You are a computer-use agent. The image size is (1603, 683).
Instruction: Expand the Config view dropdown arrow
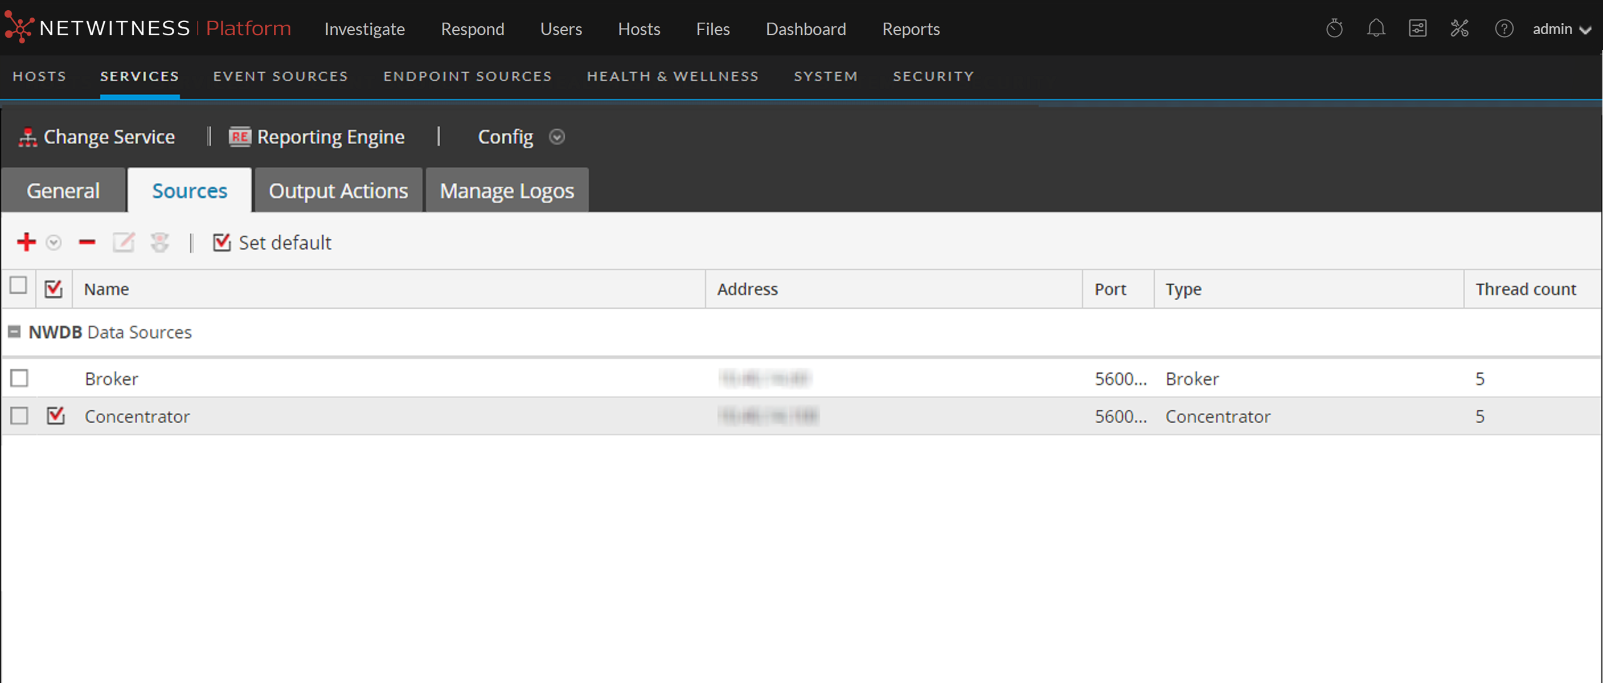coord(557,137)
